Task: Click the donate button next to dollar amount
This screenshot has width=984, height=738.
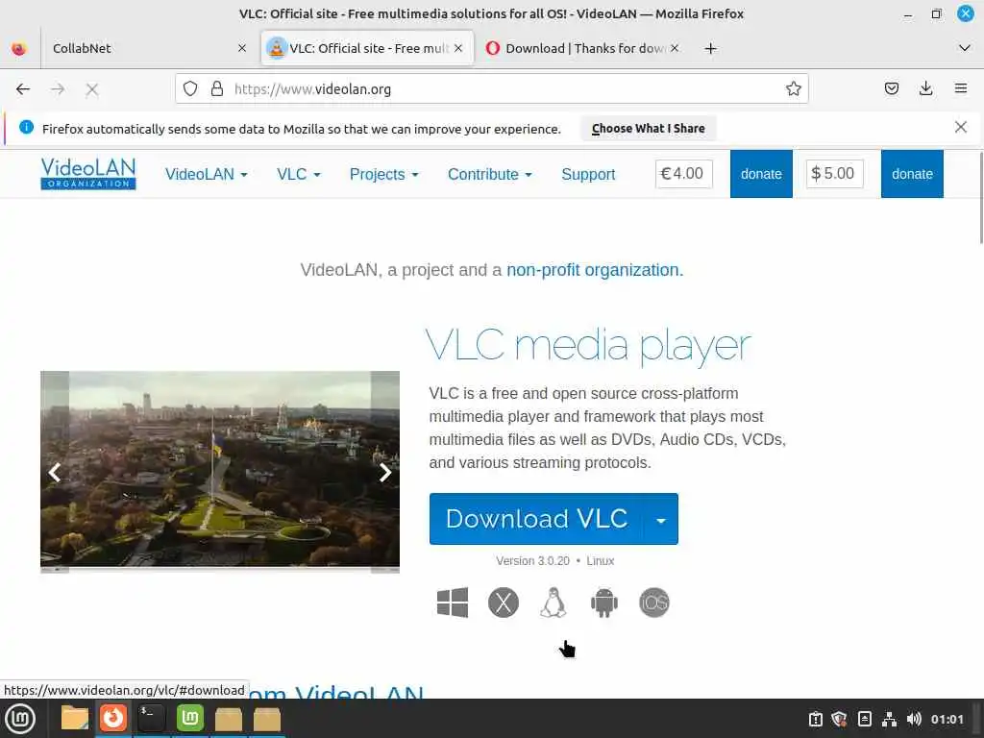Action: coord(912,174)
